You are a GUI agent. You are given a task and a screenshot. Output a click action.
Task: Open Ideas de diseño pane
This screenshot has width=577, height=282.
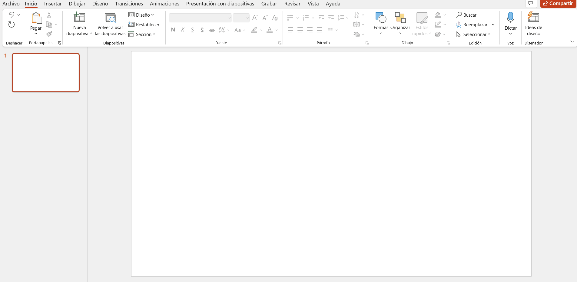click(534, 24)
